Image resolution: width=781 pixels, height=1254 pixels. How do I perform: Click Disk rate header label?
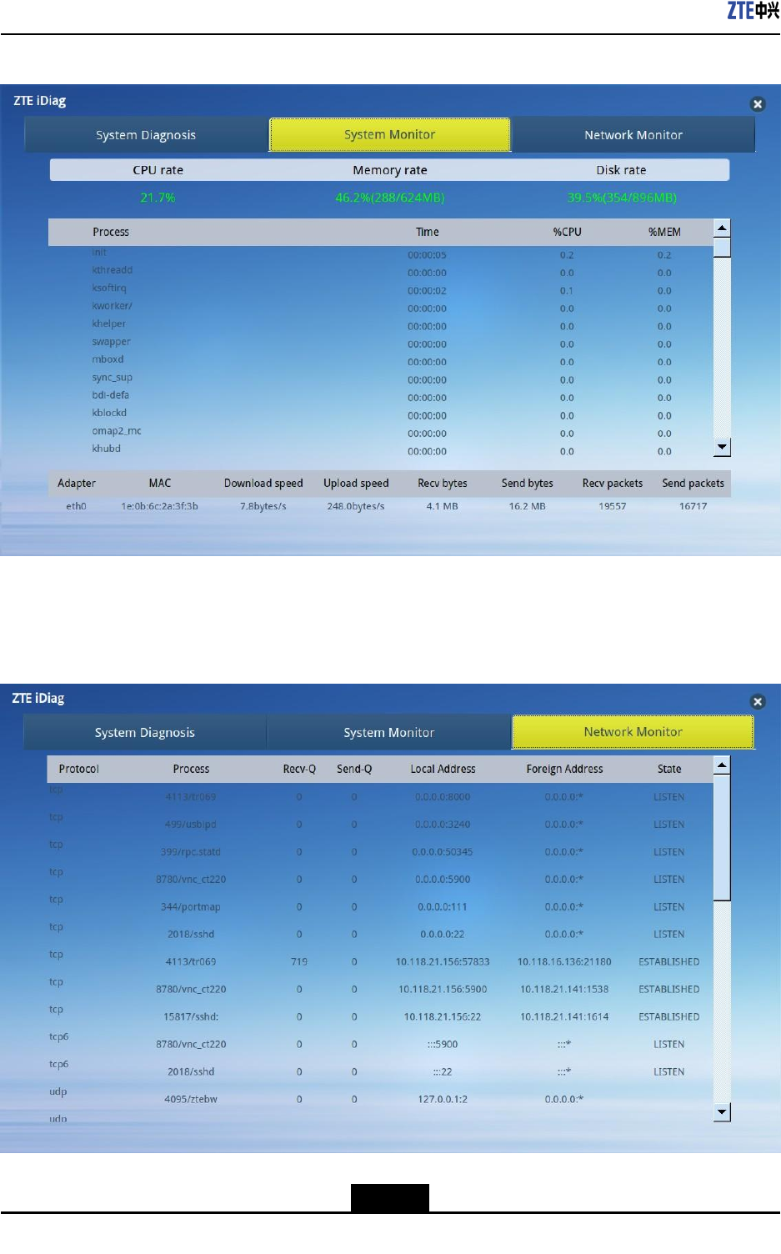coord(621,170)
